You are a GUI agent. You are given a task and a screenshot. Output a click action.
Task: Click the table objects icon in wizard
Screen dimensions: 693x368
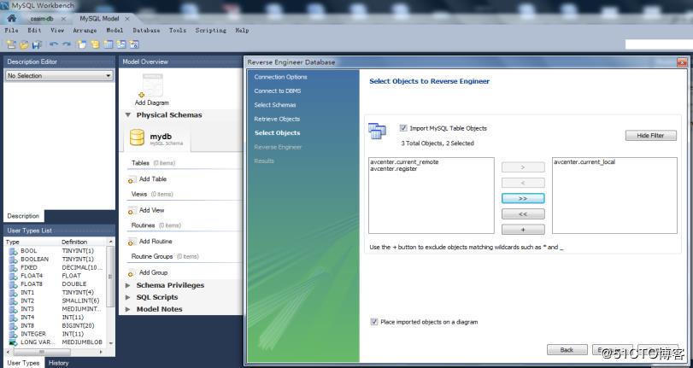(377, 131)
